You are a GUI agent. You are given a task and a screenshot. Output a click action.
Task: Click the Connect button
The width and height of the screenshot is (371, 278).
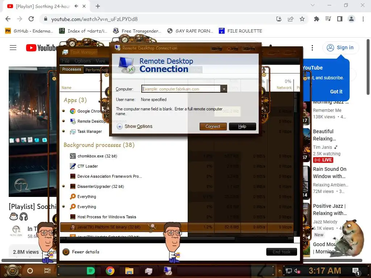(213, 126)
